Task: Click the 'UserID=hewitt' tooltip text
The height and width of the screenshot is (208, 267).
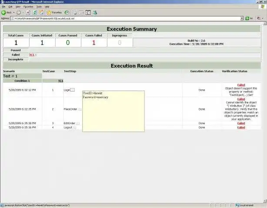Action: pos(93,93)
